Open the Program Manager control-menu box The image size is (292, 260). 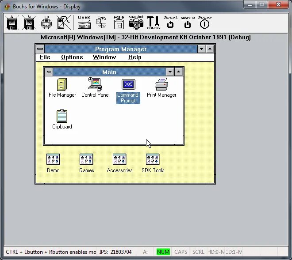click(x=40, y=49)
